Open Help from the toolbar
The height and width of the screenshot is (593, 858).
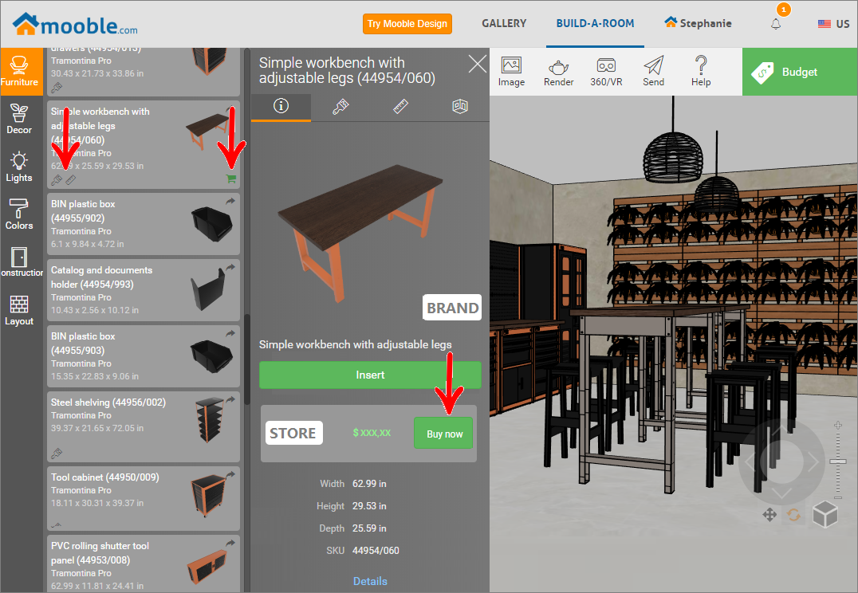pyautogui.click(x=701, y=72)
